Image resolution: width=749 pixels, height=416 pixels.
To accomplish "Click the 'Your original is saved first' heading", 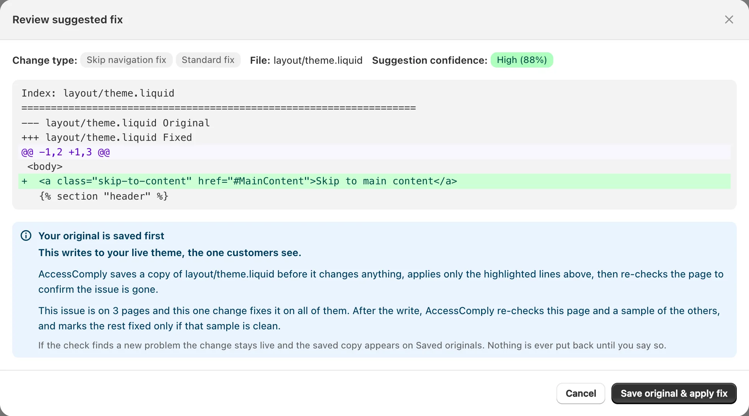I will 101,236.
